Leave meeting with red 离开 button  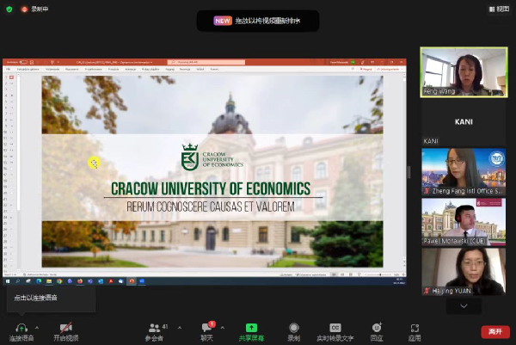[495, 332]
